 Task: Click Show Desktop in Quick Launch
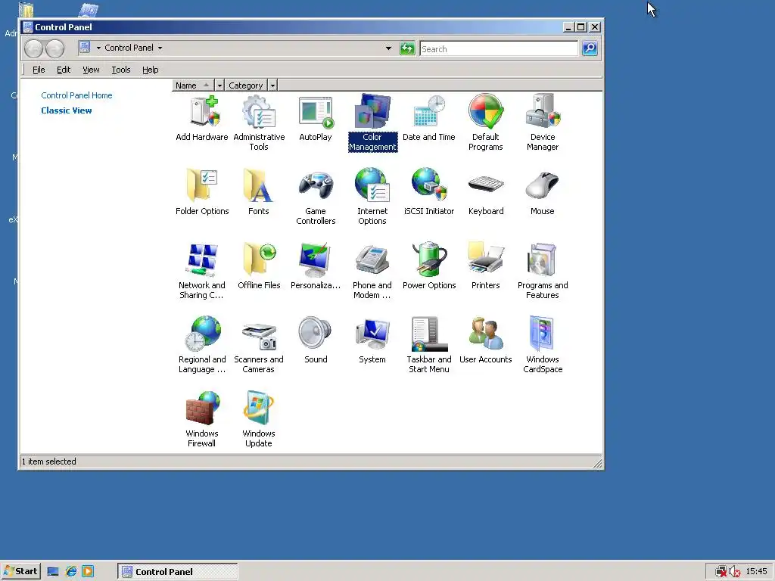pyautogui.click(x=53, y=572)
